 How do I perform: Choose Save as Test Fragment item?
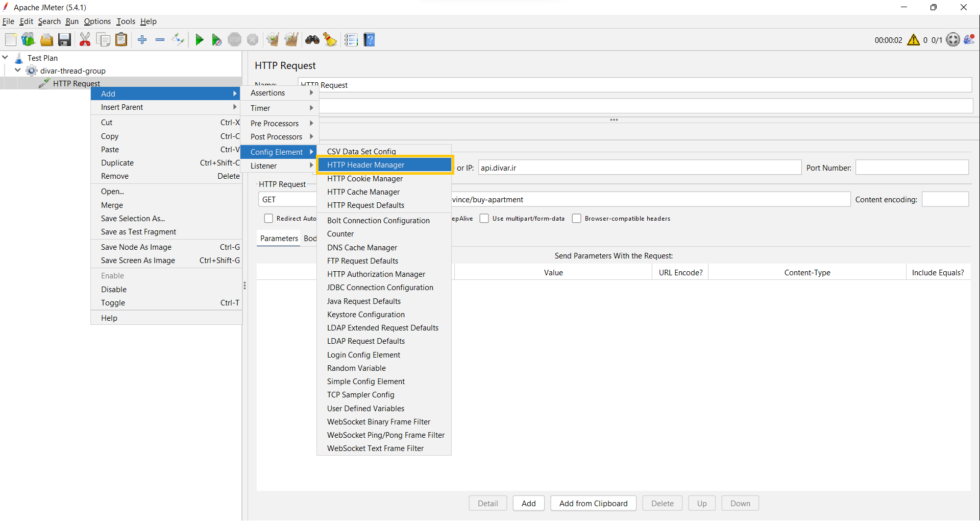pos(166,232)
